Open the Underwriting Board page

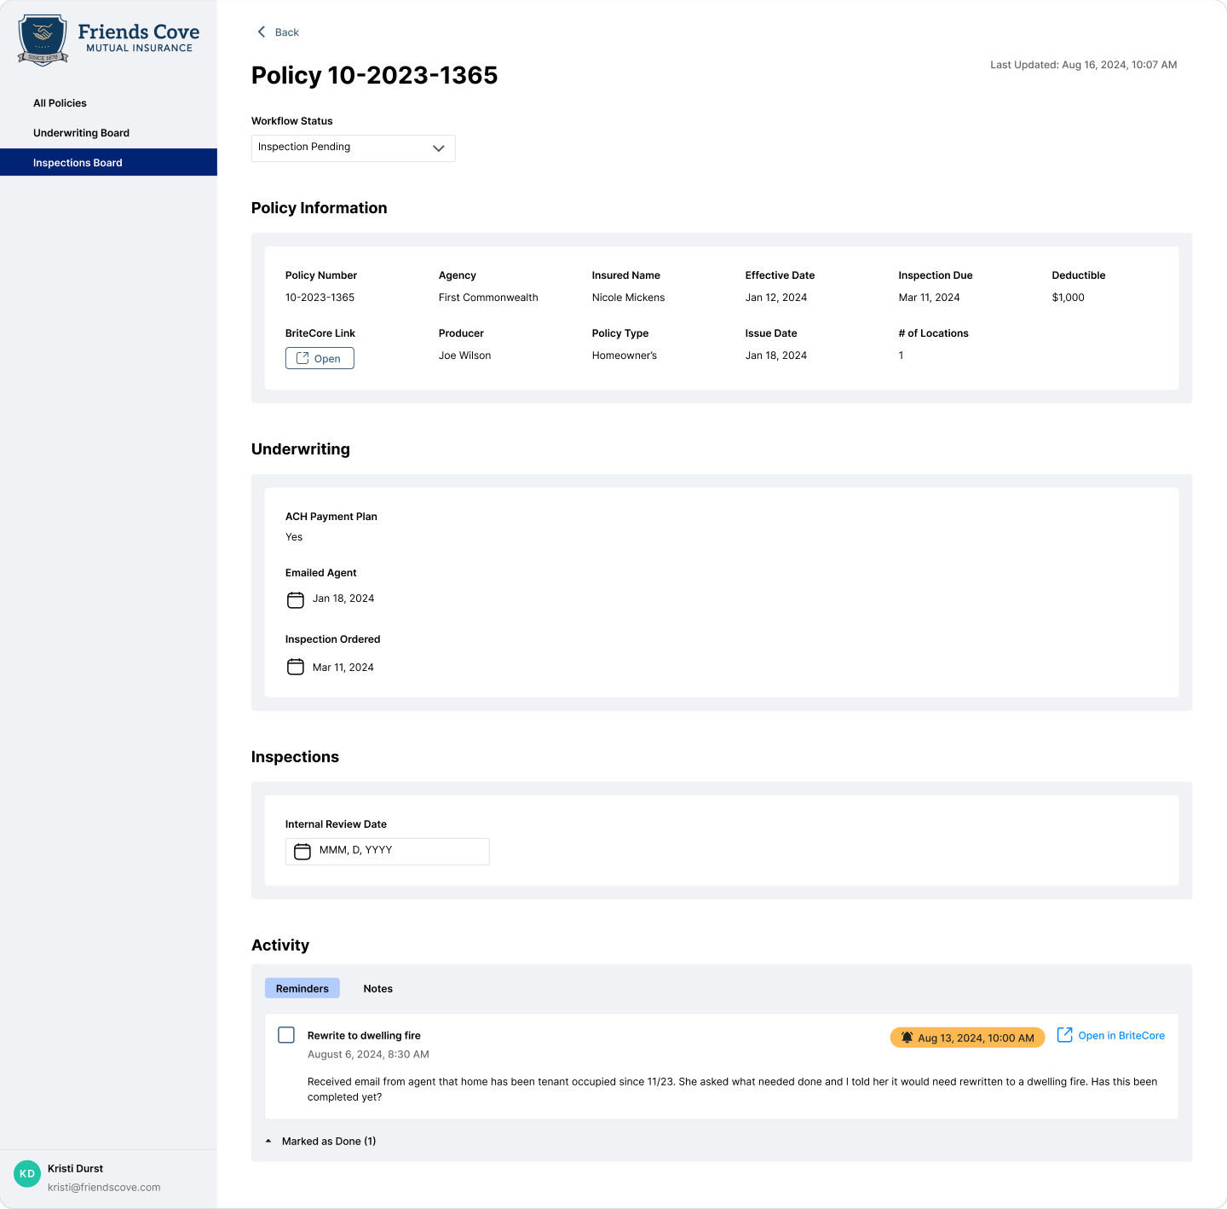[x=81, y=133]
